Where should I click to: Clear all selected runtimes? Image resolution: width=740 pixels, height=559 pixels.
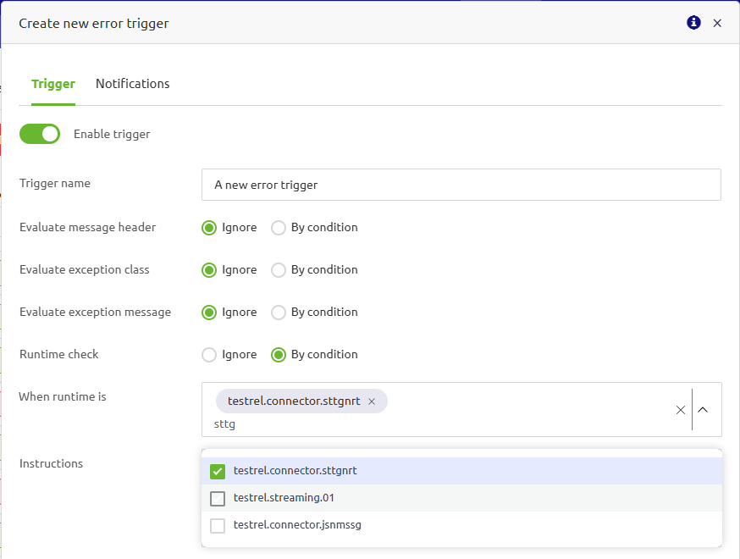[x=681, y=410]
